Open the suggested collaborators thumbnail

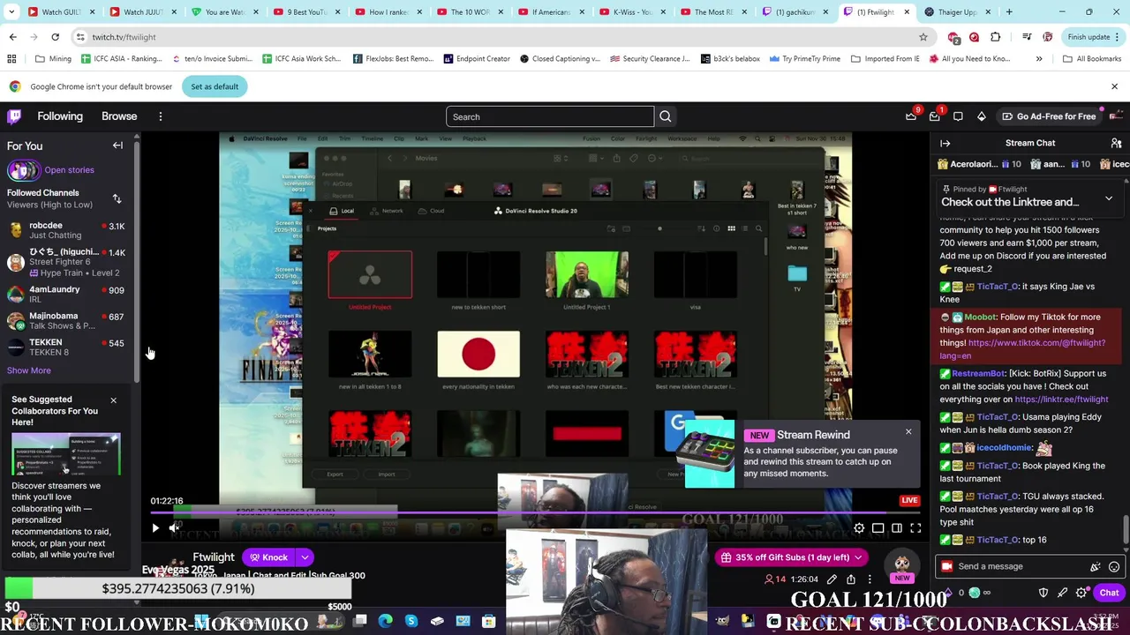tap(66, 454)
